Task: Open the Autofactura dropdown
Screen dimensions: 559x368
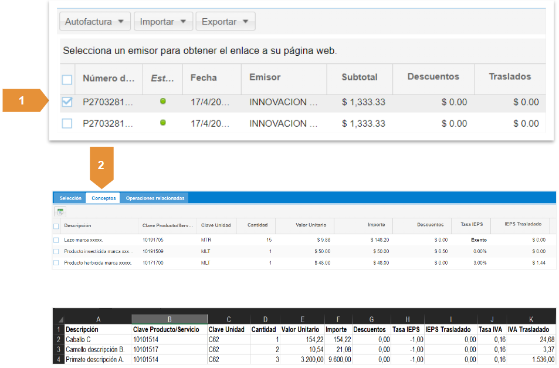Action: [x=94, y=22]
